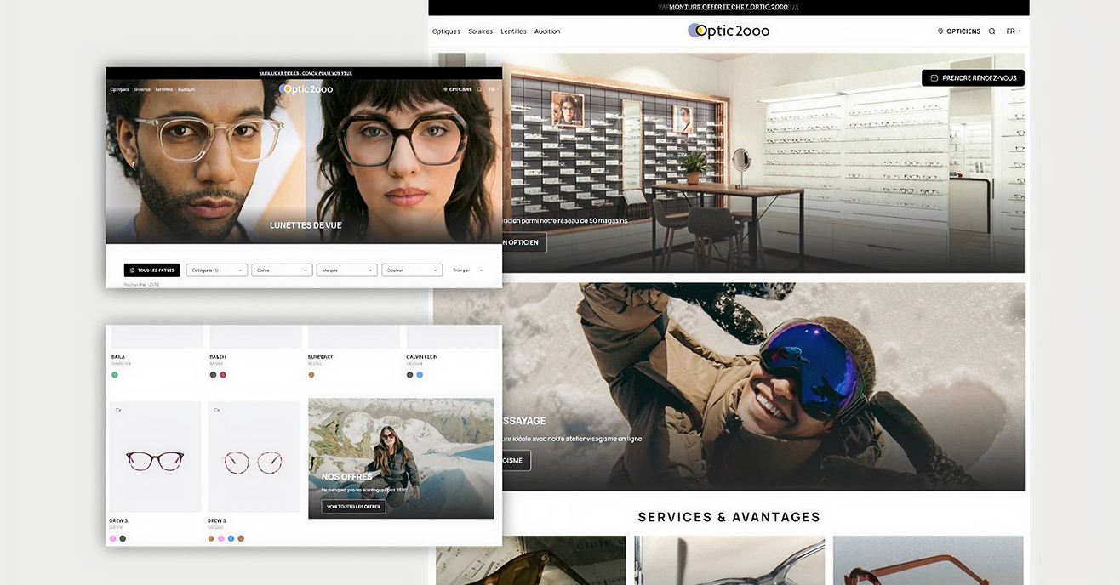
Task: Click the BAILA brand name
Action: (x=118, y=357)
